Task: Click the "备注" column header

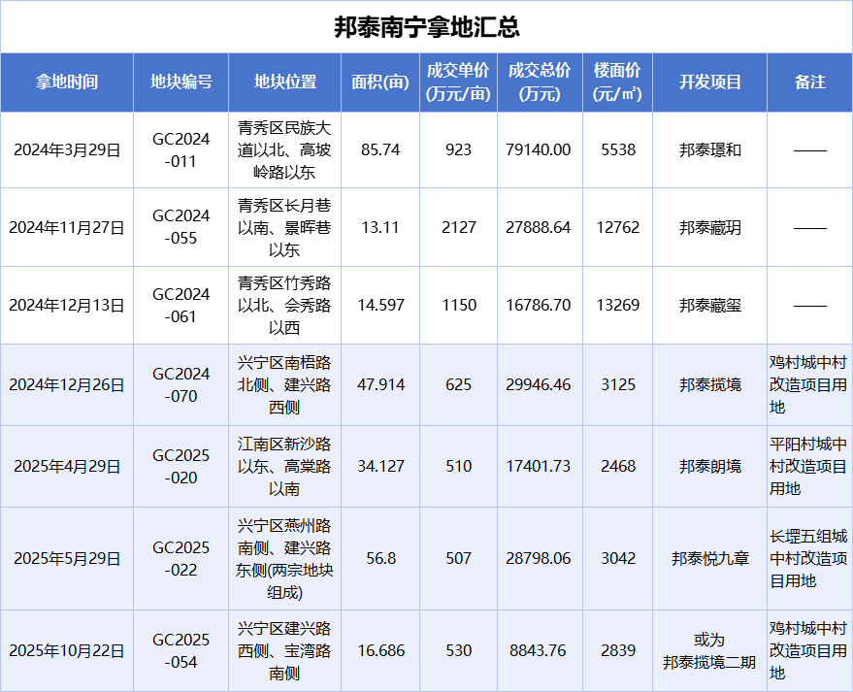Action: click(809, 82)
